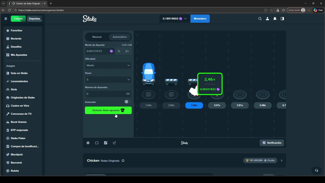Viewport: 325px width, 183px height.
Task: Open the Pasos dropdown
Action: point(108,80)
